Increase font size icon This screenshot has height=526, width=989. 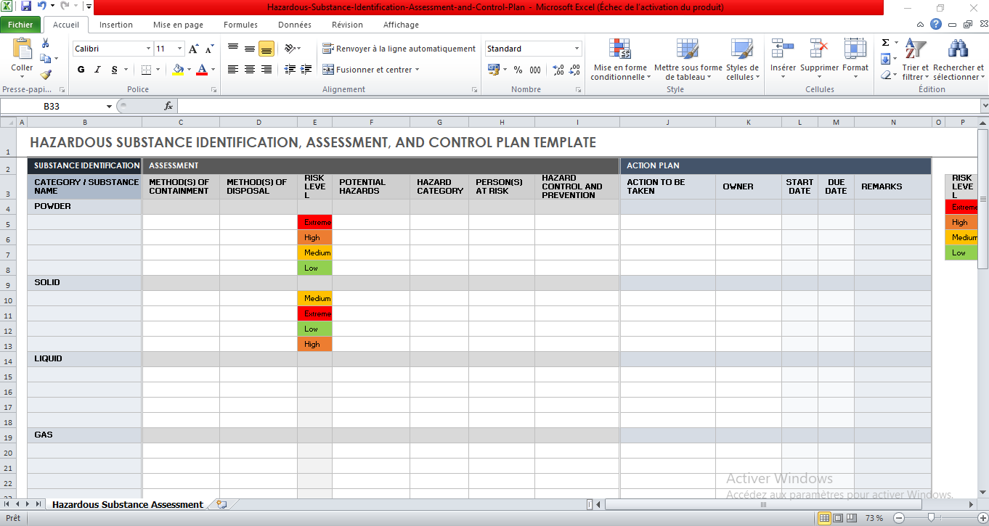click(x=193, y=49)
